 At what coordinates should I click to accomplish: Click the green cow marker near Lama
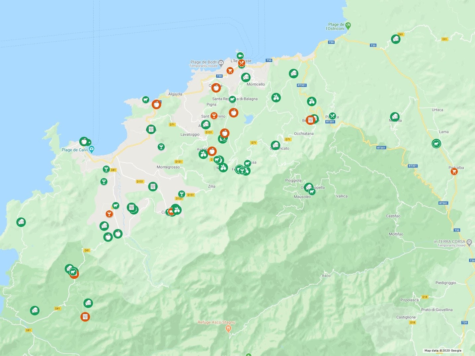436,144
